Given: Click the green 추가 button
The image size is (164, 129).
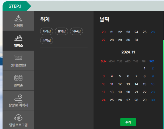Looking at the screenshot, I should (x=128, y=122).
